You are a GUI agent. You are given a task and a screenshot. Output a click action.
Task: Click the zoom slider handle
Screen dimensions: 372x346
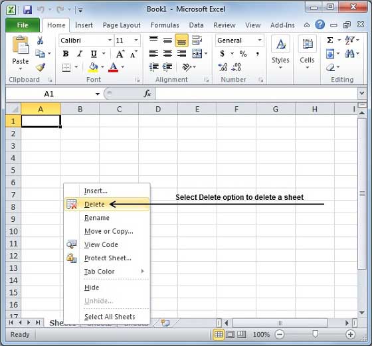click(316, 334)
